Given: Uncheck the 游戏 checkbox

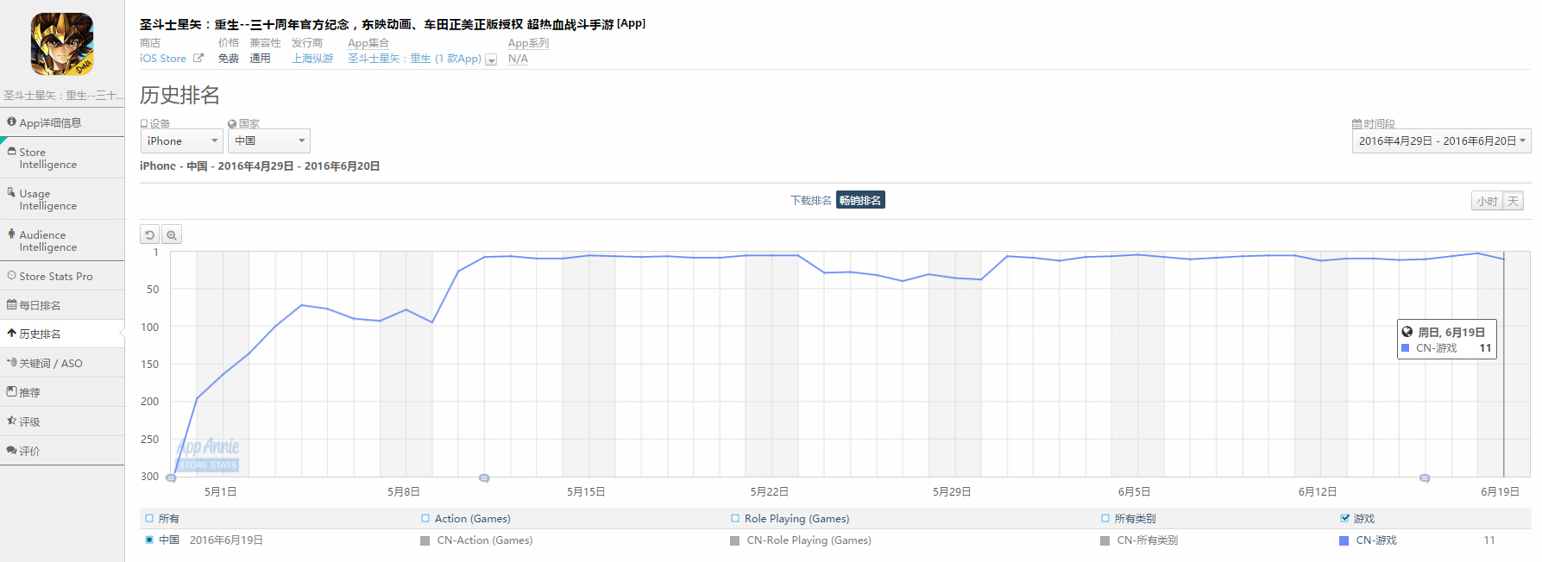Looking at the screenshot, I should tap(1344, 518).
